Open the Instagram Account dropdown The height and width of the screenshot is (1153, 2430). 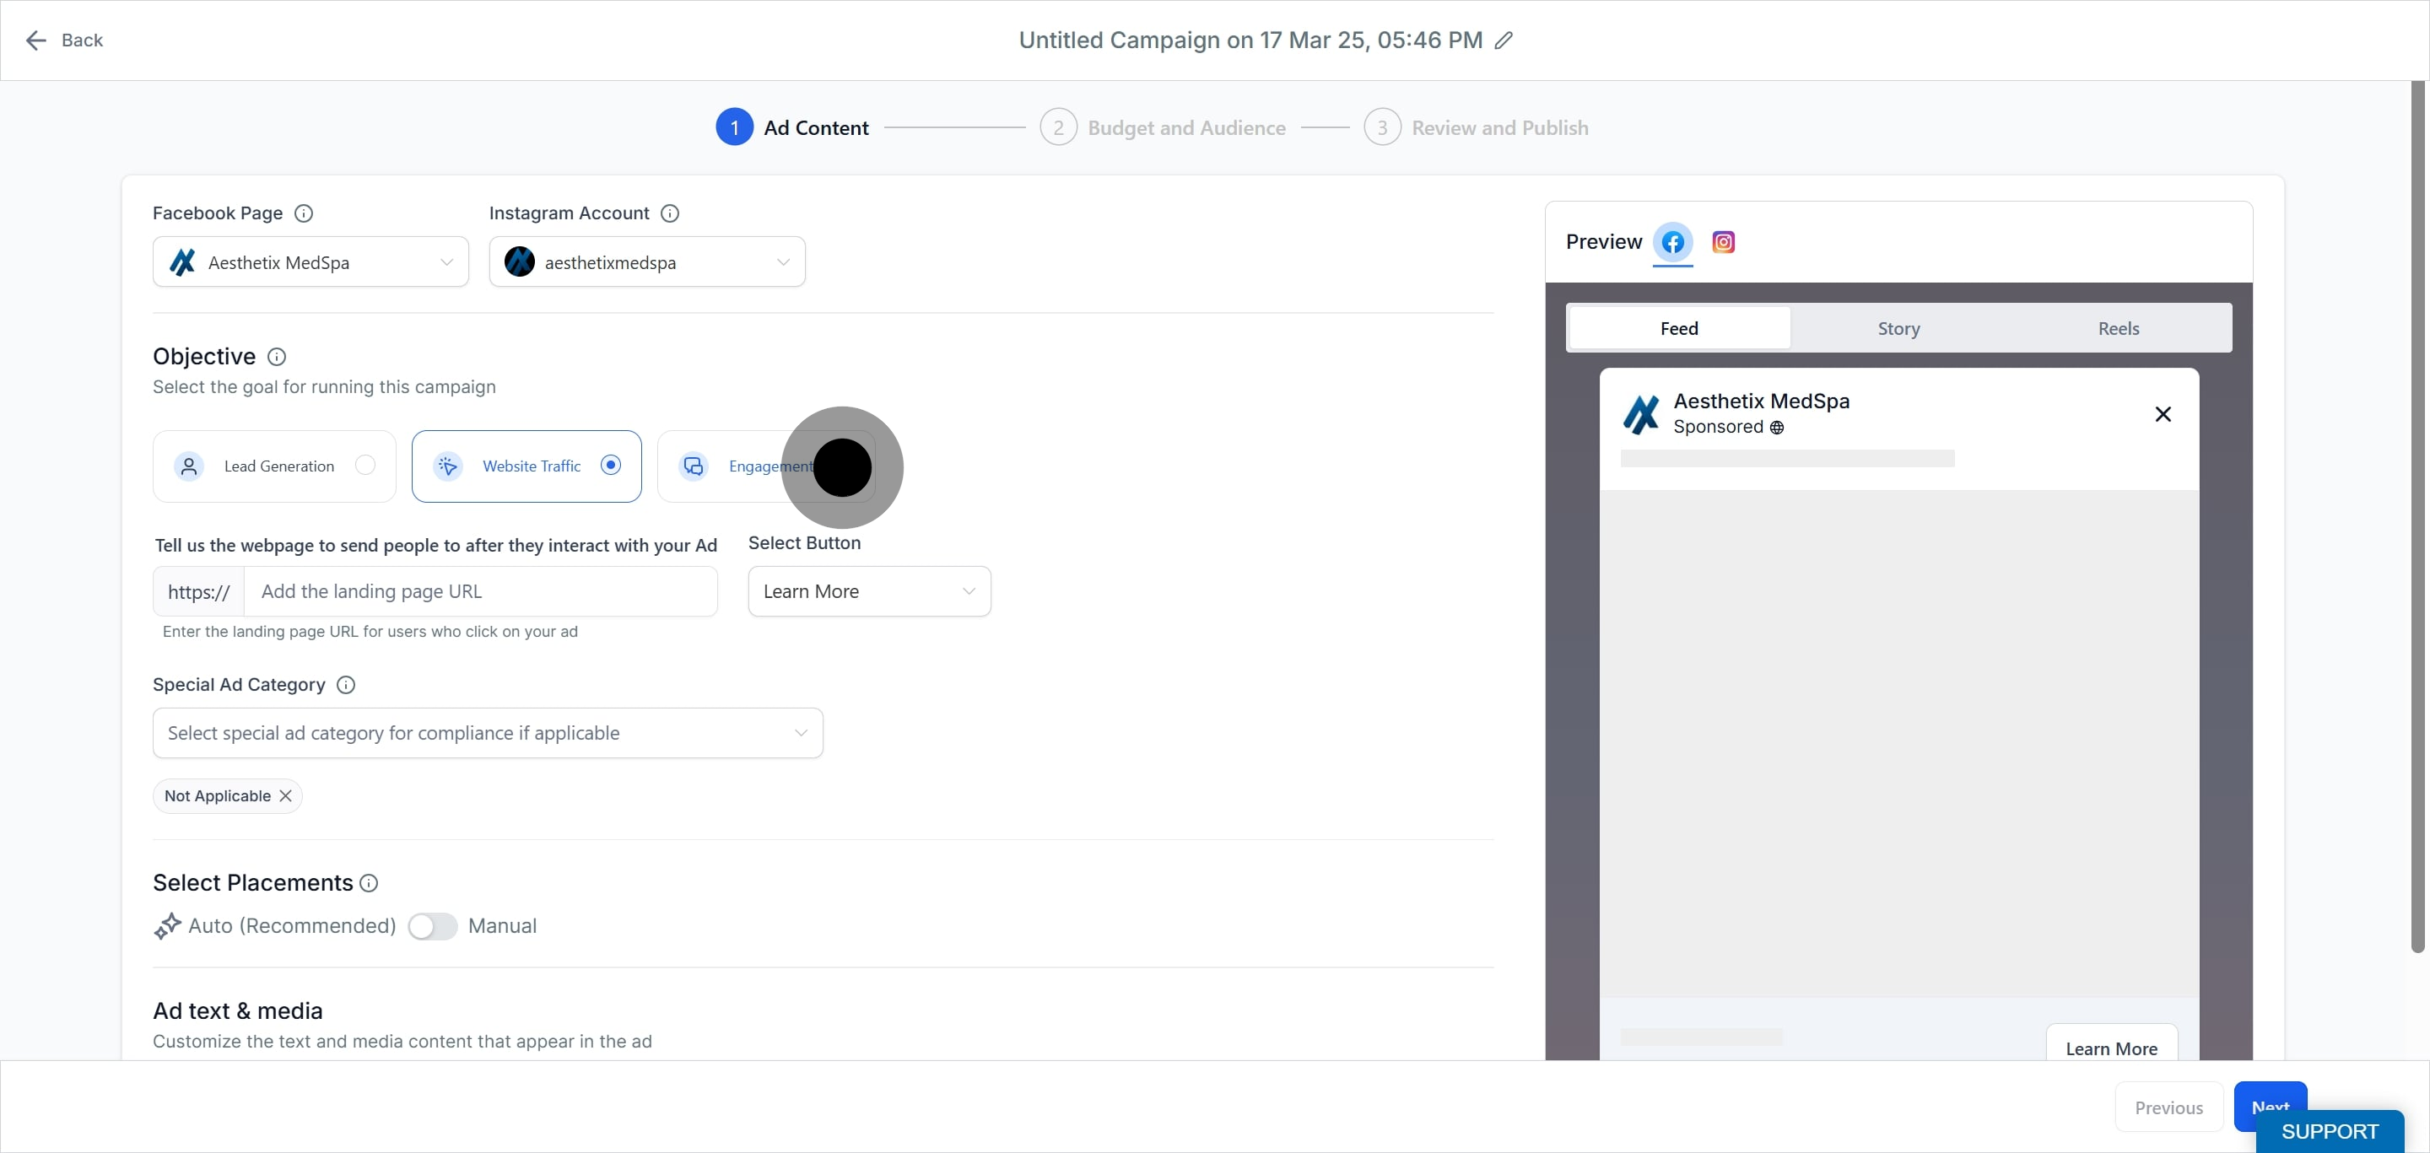click(647, 262)
